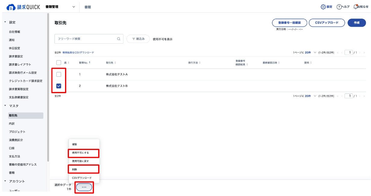
Task: Click 使用不可を表示 link
Action: [x=163, y=39]
